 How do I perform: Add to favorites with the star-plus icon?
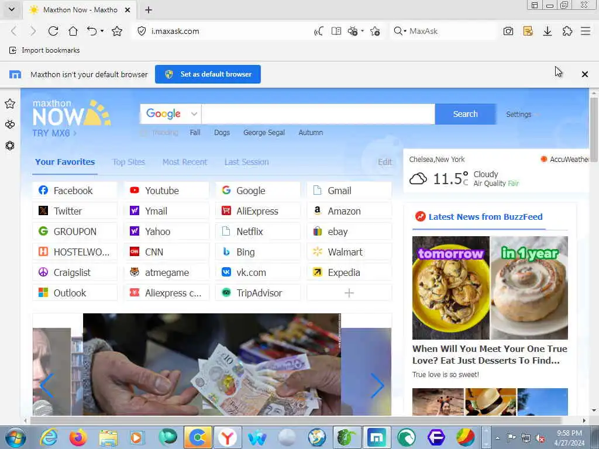point(375,31)
